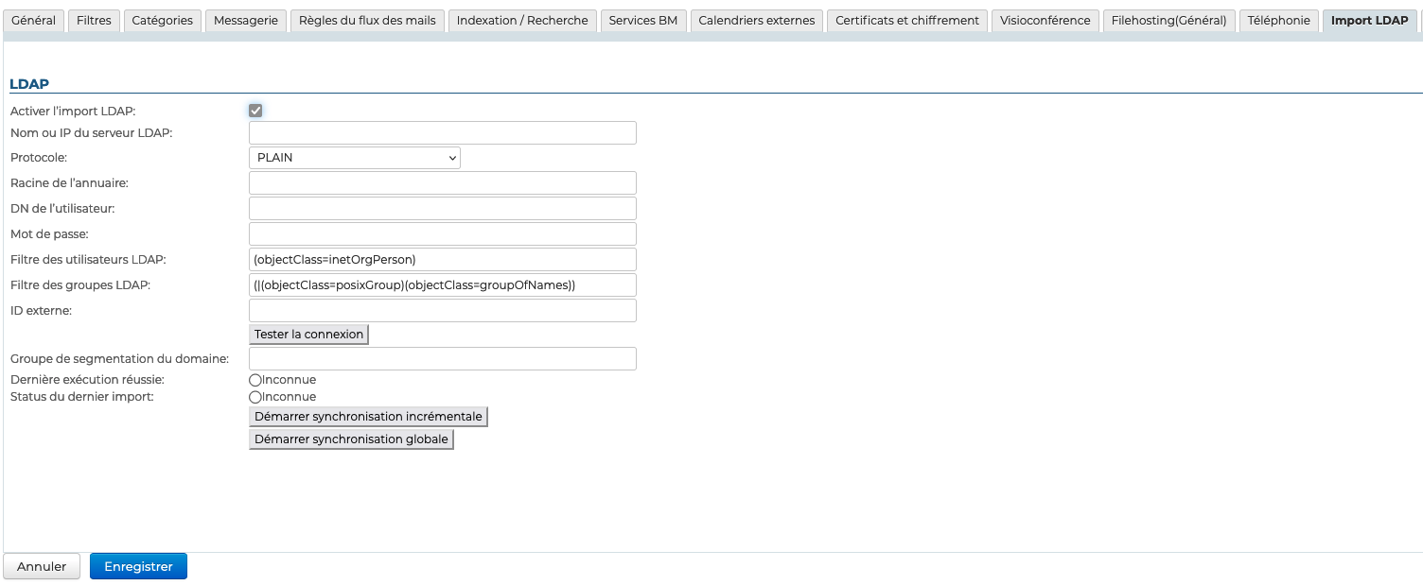Click the Tester la connexion button
This screenshot has width=1423, height=585.
pyautogui.click(x=308, y=335)
